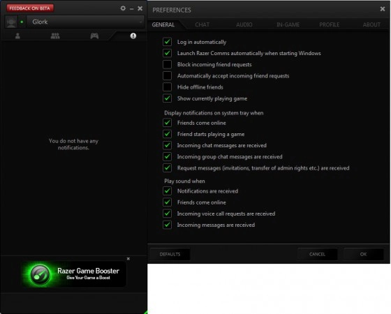The width and height of the screenshot is (391, 314).
Task: Uncheck Launch Razer Comms when starting Windows
Action: [168, 53]
